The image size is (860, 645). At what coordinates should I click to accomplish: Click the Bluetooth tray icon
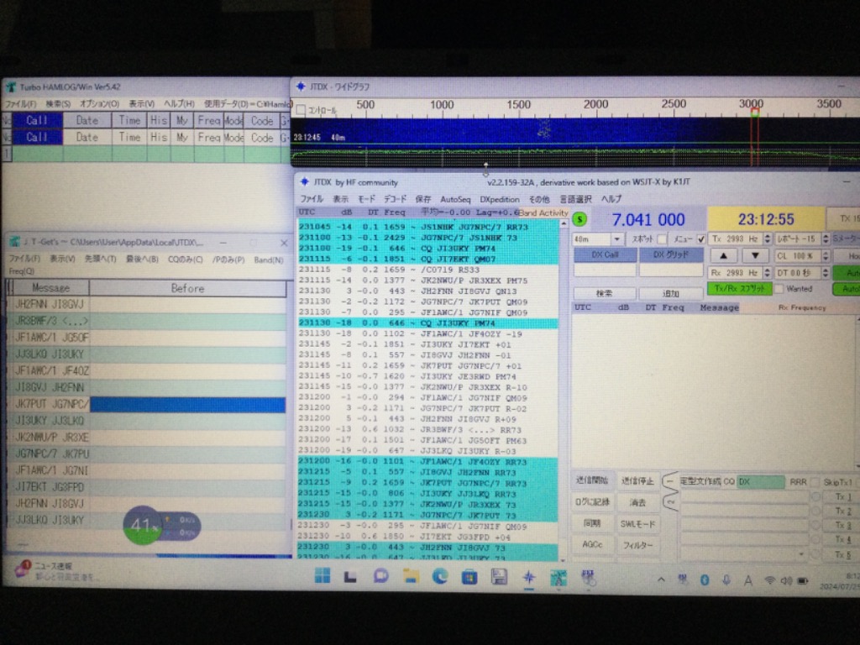tap(705, 579)
